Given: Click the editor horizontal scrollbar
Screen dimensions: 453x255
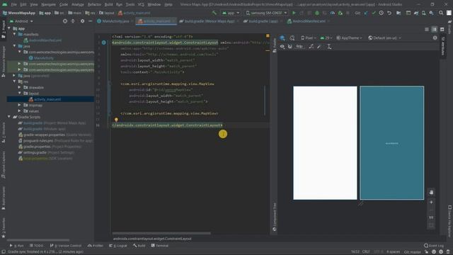Looking at the screenshot, I should click(161, 233).
